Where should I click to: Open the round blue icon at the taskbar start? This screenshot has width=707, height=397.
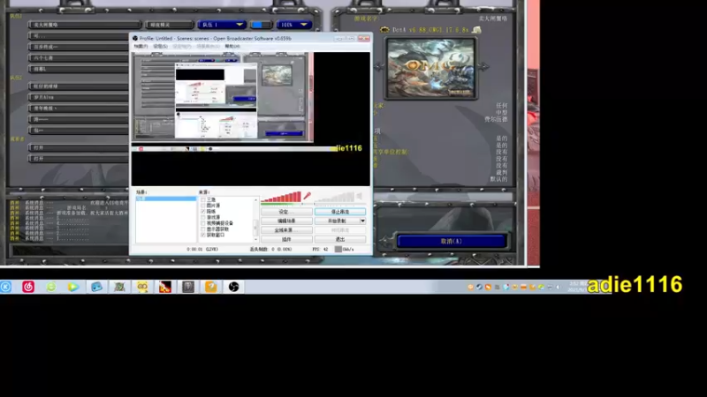click(x=6, y=287)
